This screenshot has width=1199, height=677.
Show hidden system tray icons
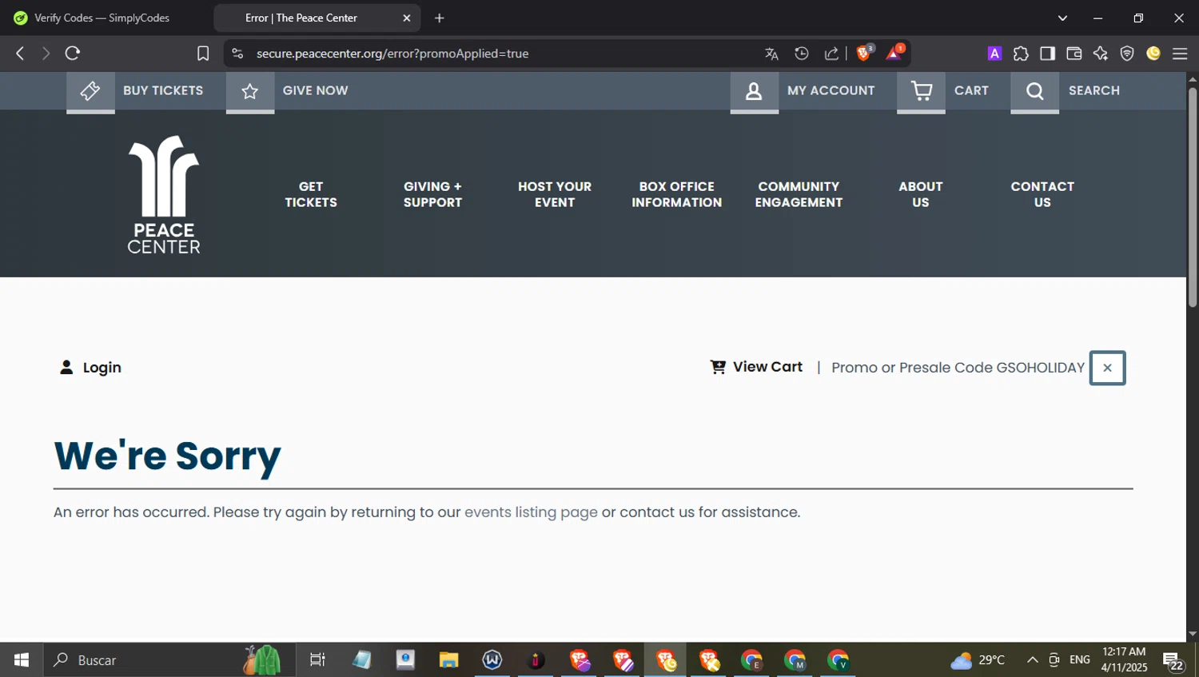click(1032, 660)
